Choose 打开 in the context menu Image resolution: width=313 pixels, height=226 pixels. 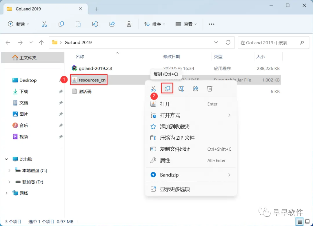(191, 104)
